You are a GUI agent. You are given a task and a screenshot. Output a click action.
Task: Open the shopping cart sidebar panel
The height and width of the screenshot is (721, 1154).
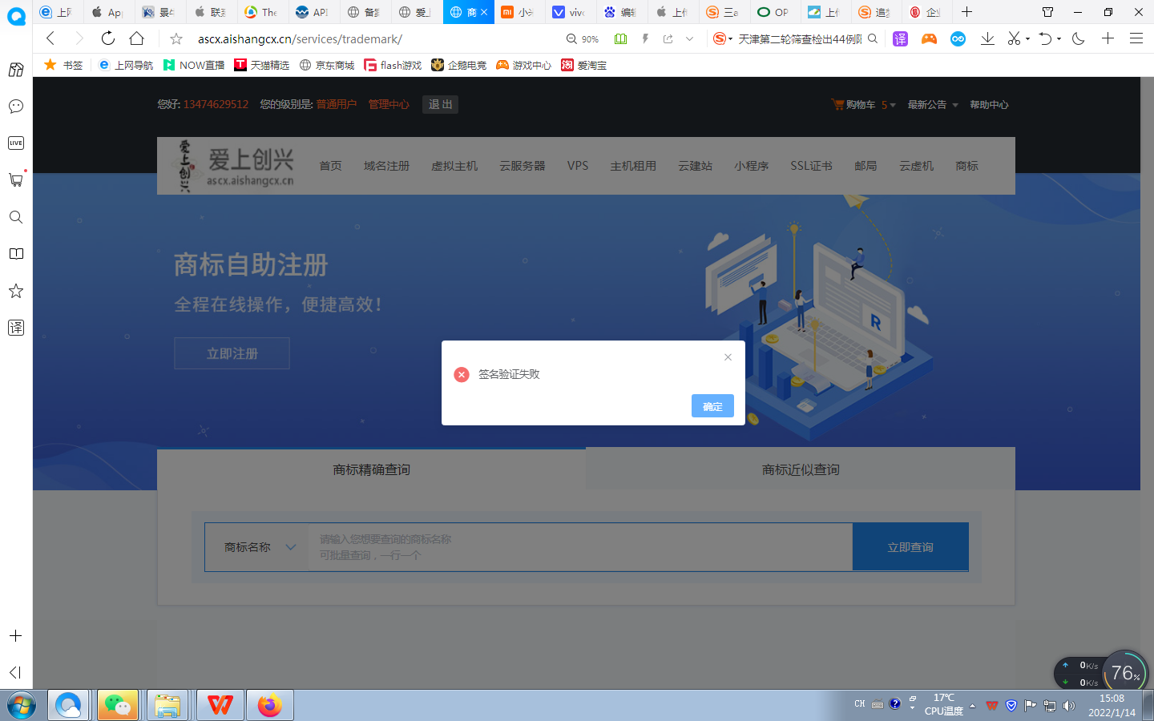pos(16,179)
